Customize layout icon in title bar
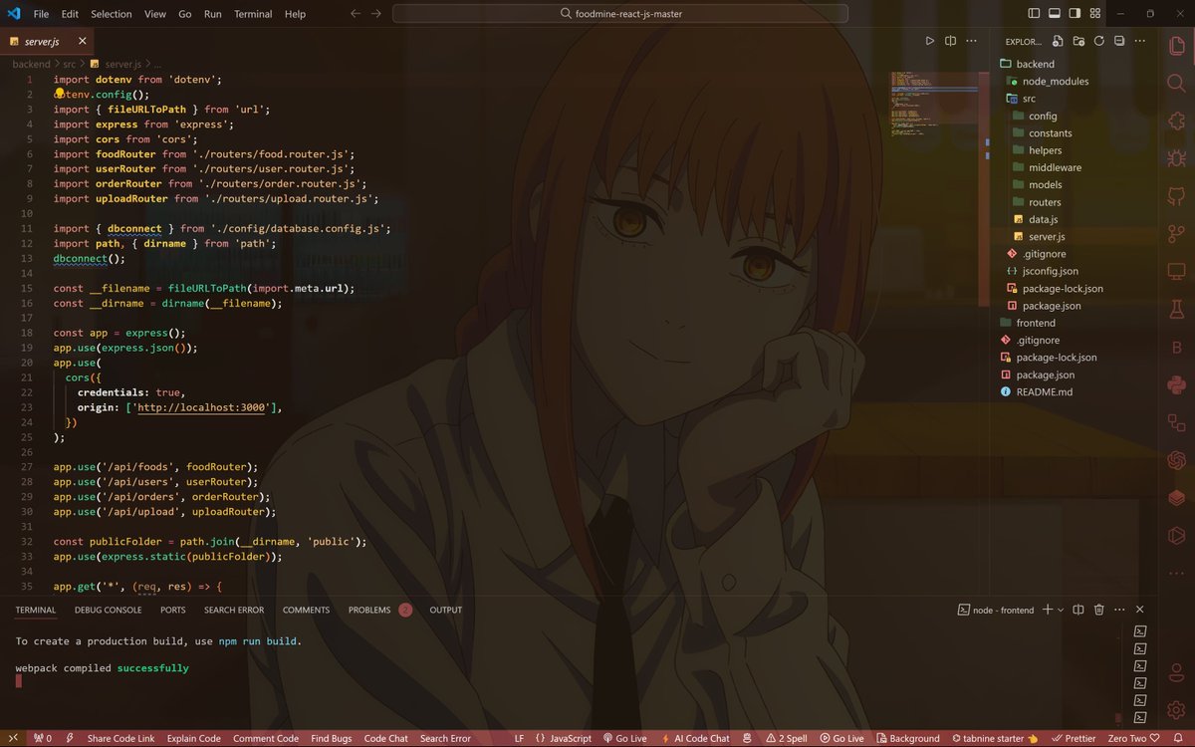This screenshot has height=747, width=1195. click(1095, 14)
